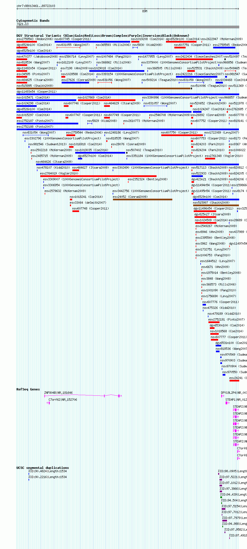Open dgv6525n100 (Coe2014) variant details
The image size is (247, 549).
click(x=34, y=51)
